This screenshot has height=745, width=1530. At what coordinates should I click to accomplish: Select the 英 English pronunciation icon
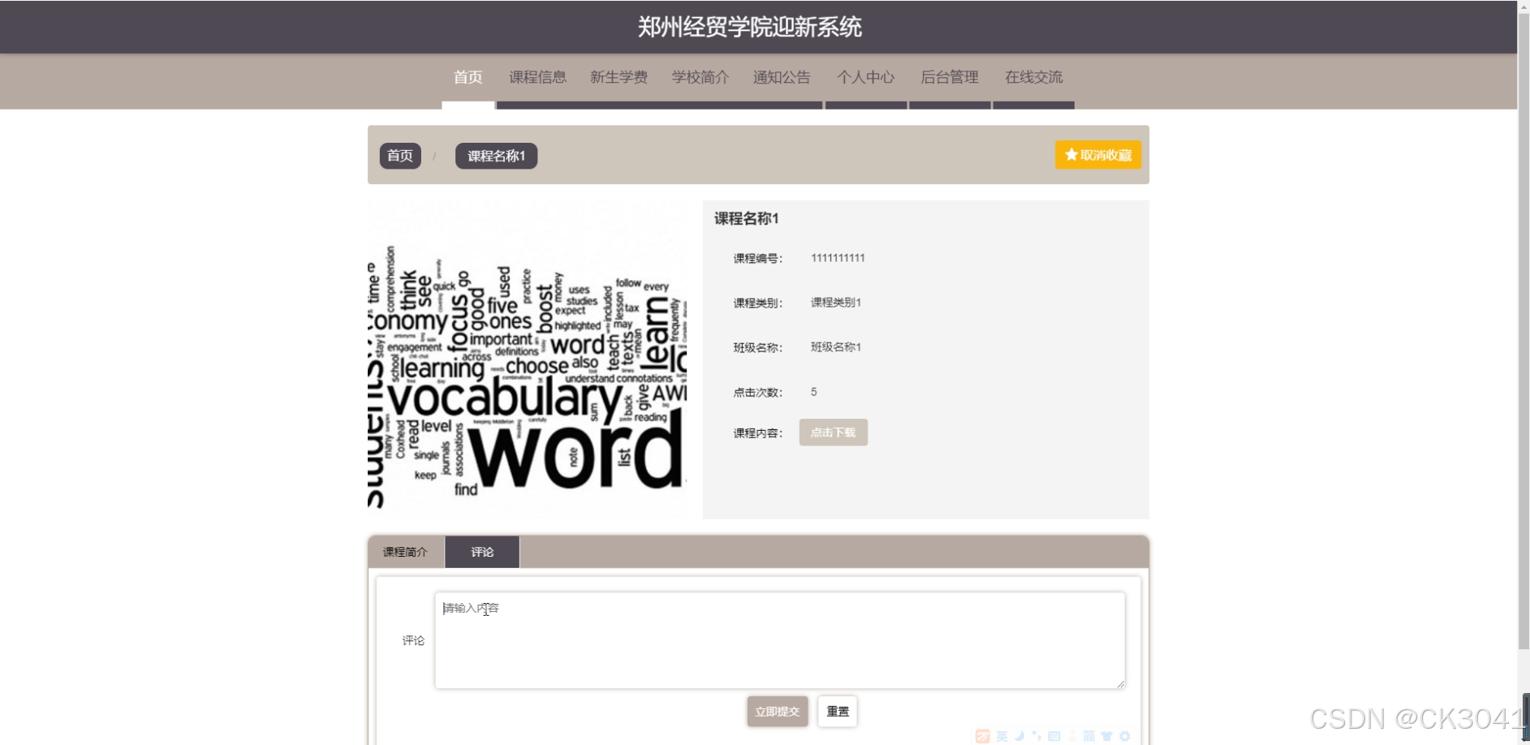1002,735
